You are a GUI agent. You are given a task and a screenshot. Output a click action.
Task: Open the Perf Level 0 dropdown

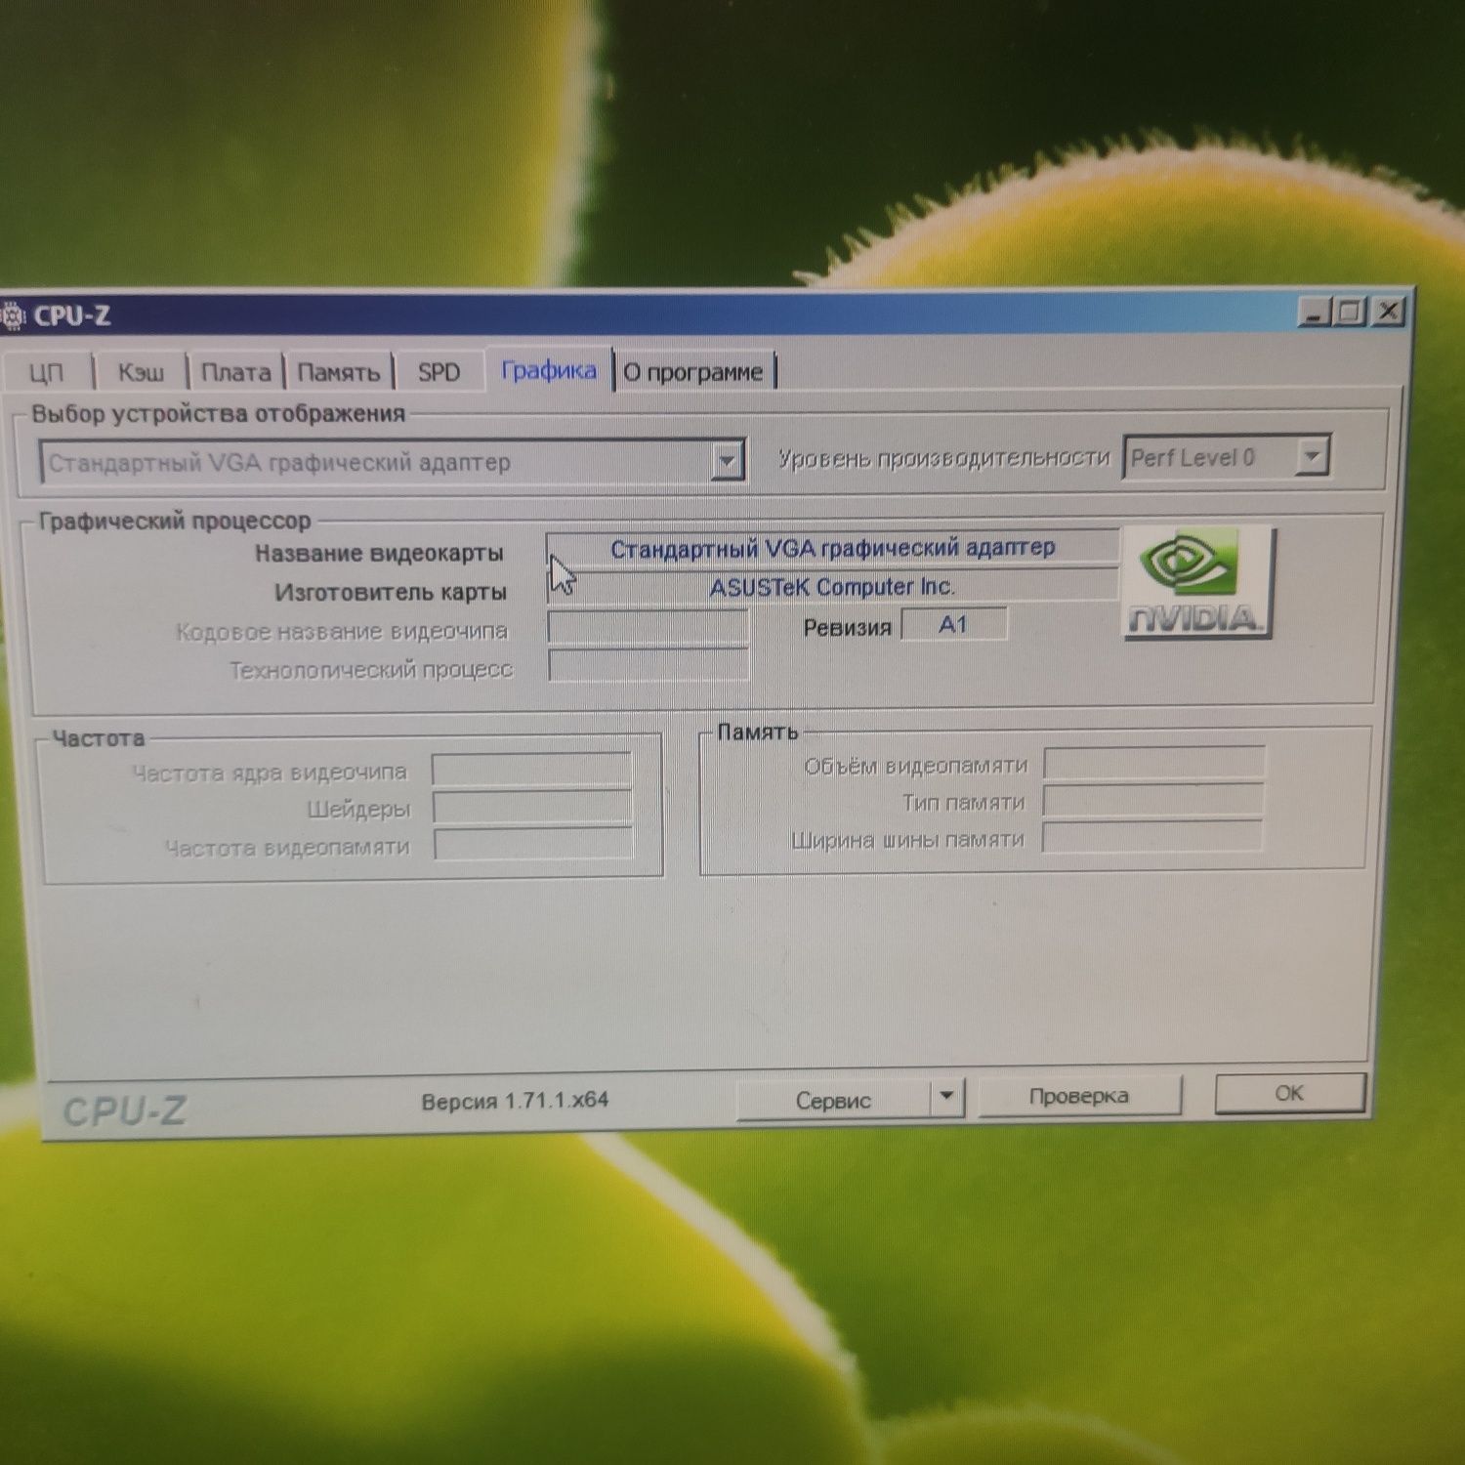point(1312,456)
